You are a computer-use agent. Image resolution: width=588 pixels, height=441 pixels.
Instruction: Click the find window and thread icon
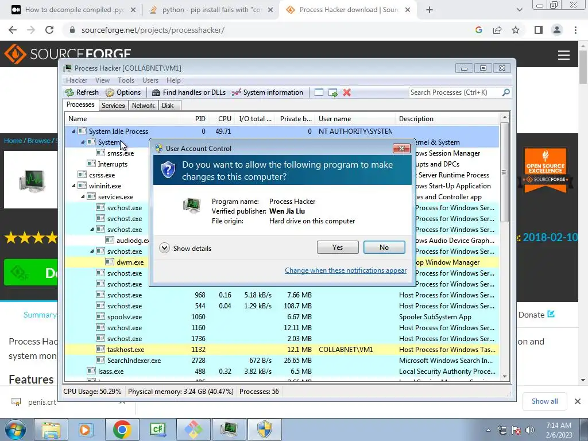coord(332,92)
